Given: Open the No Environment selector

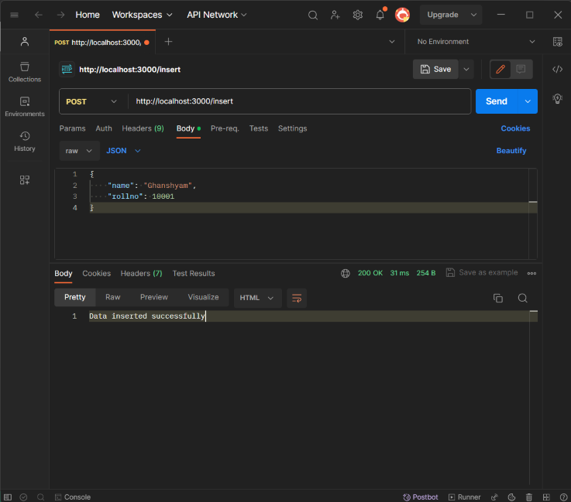Looking at the screenshot, I should coord(476,42).
